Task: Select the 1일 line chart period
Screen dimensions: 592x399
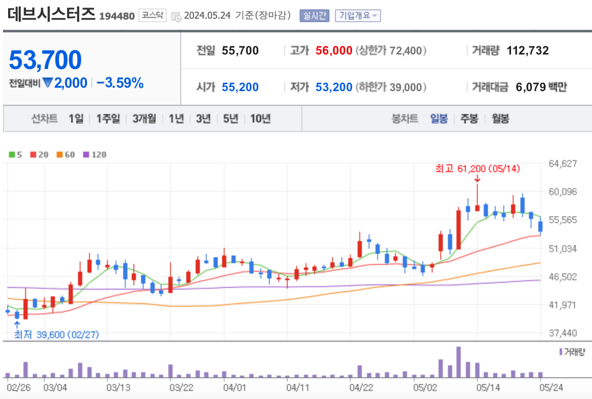Action: [x=76, y=118]
